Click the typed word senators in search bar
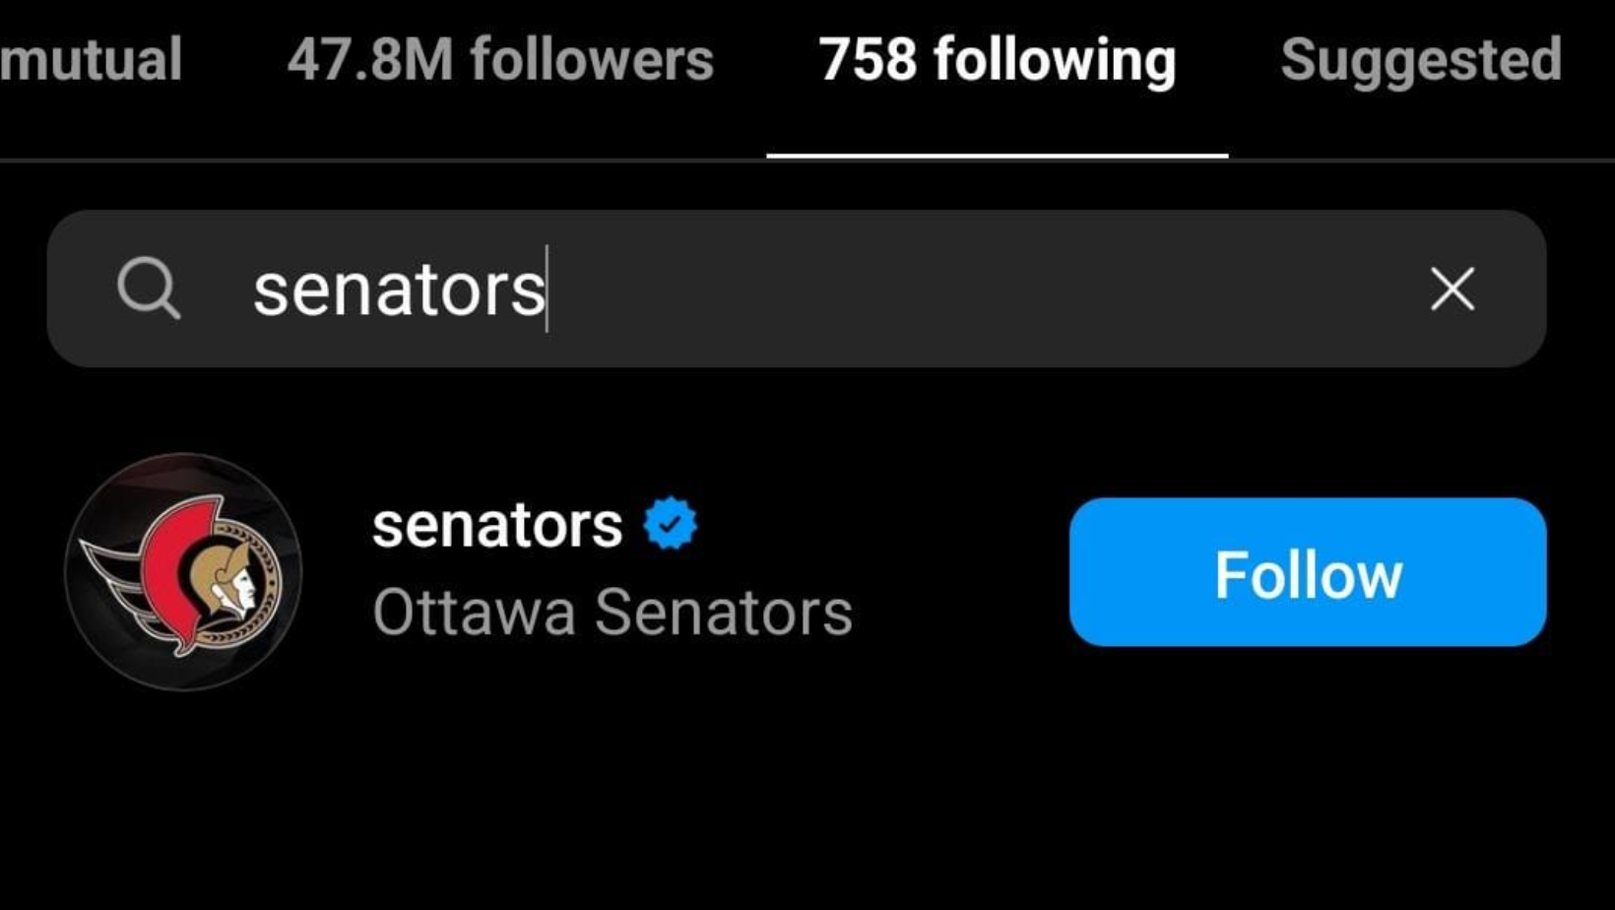 pyautogui.click(x=399, y=290)
